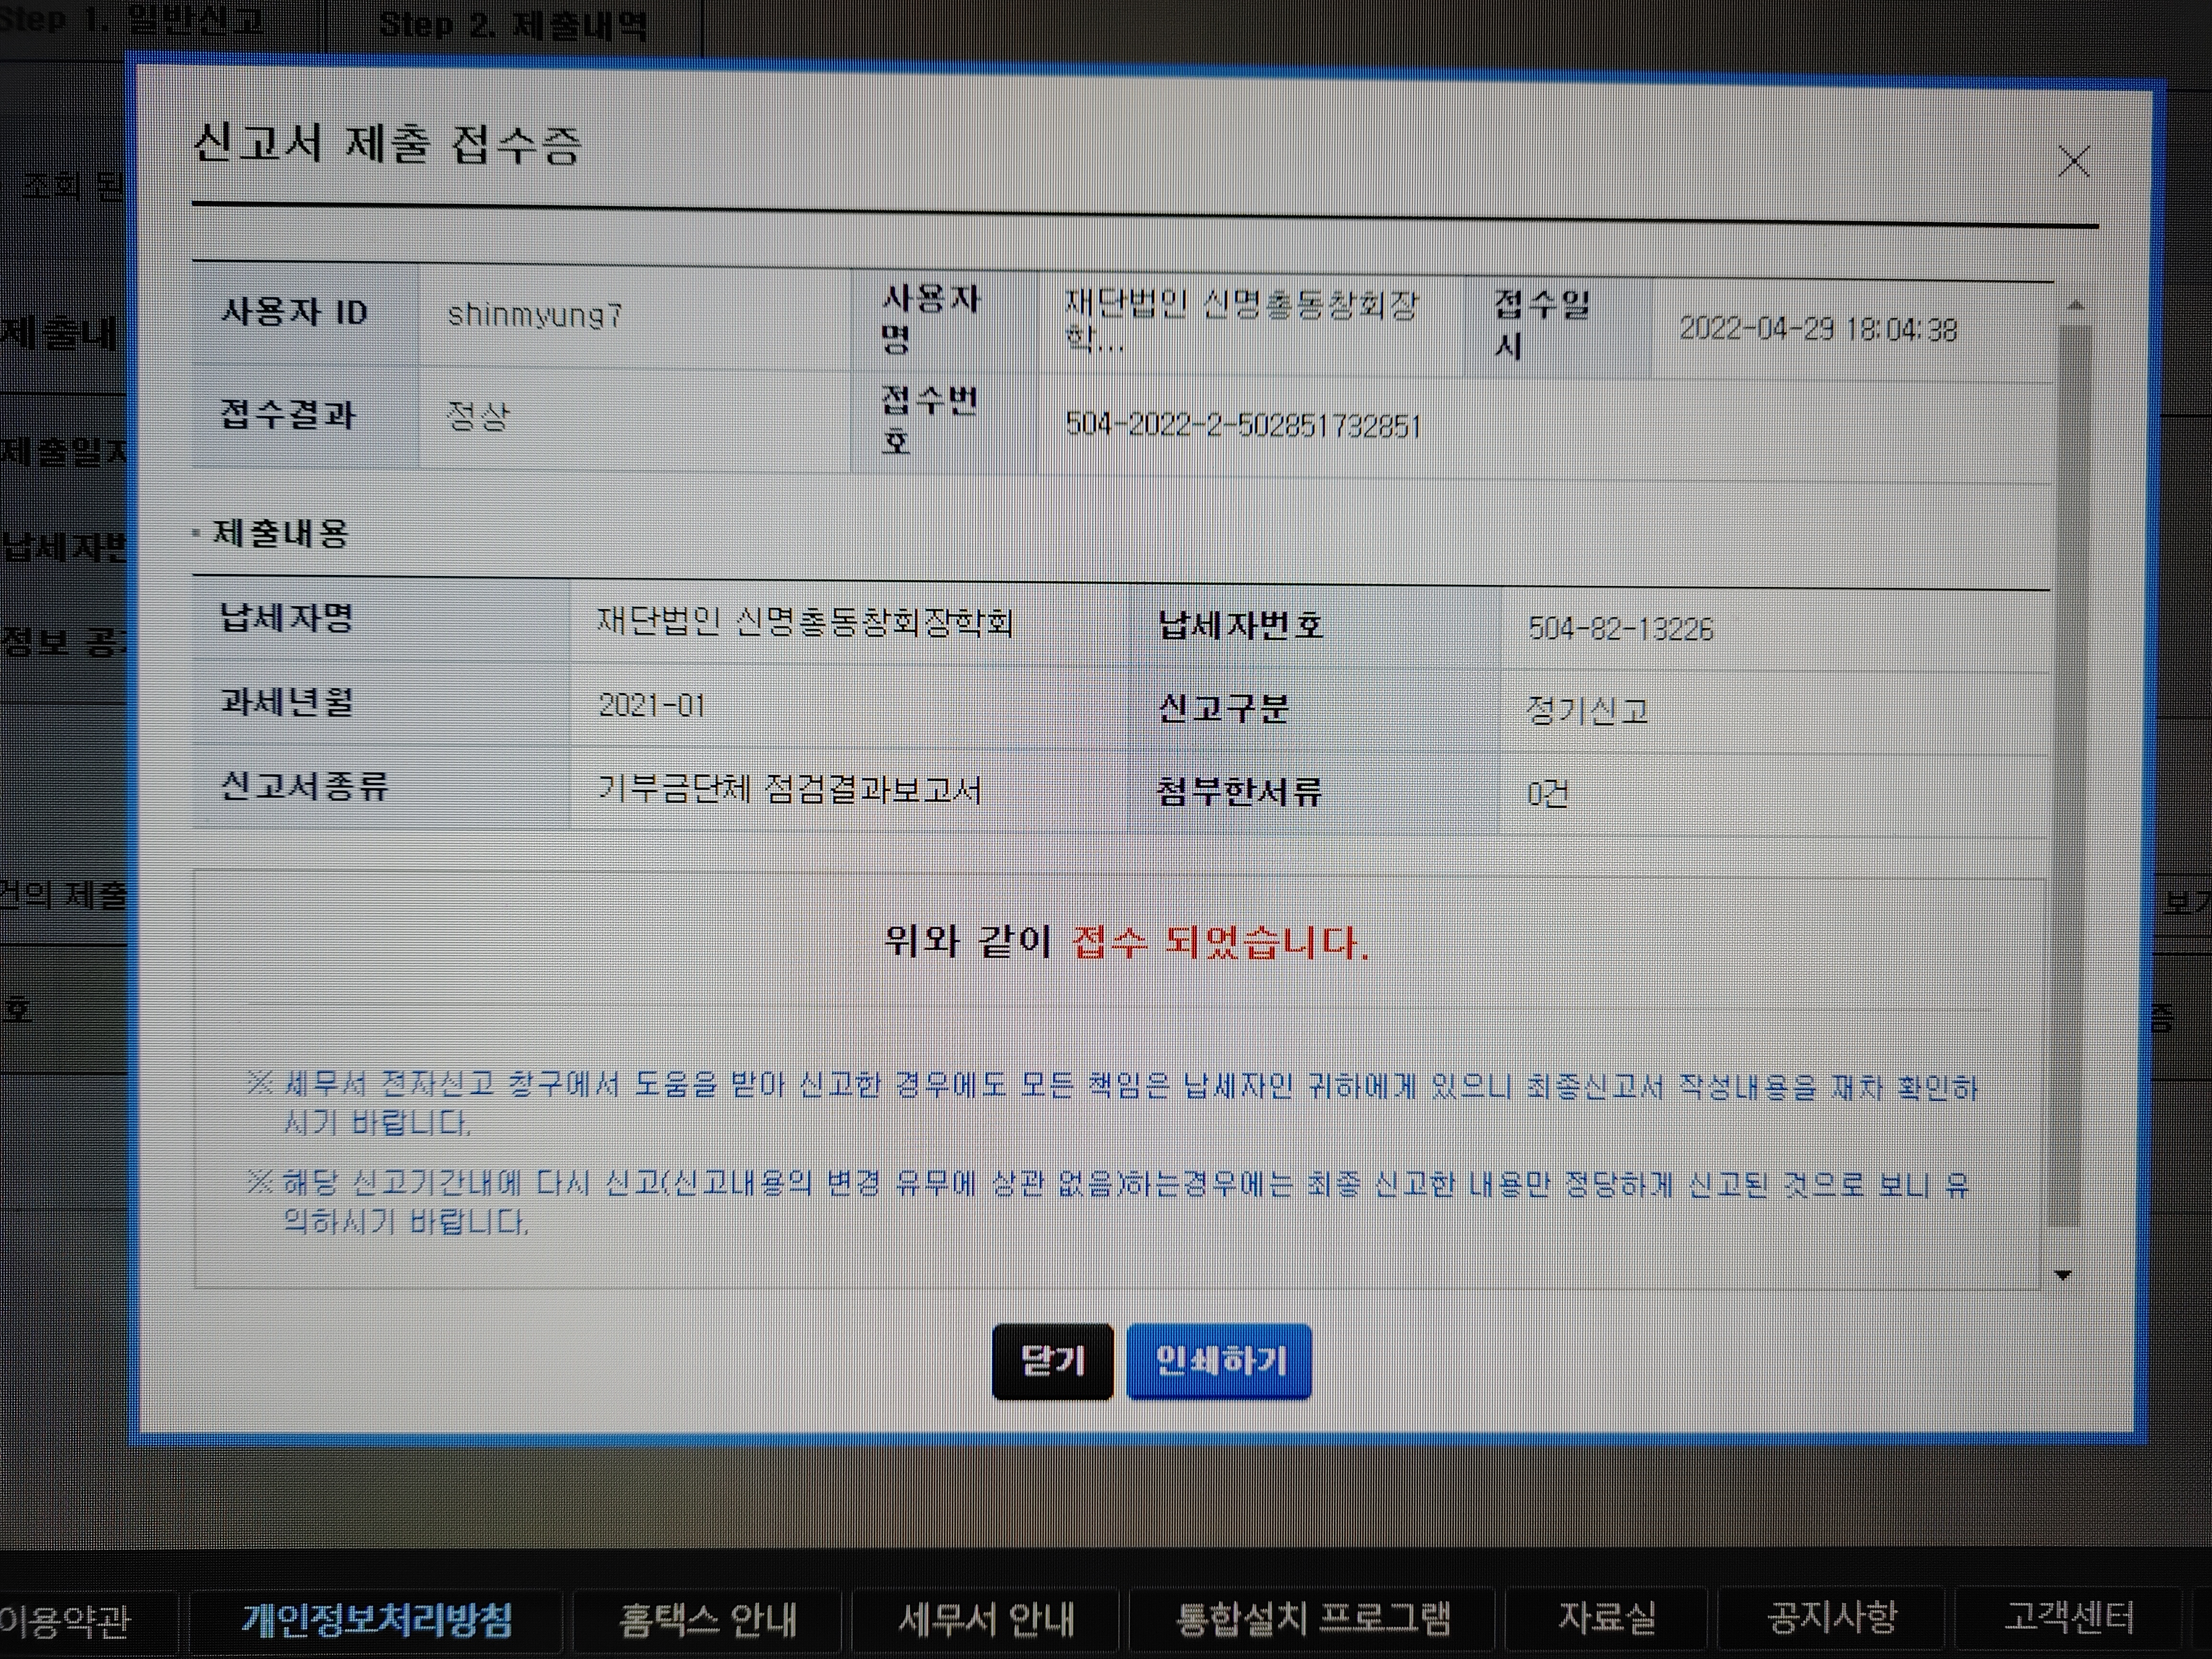This screenshot has height=1659, width=2212.
Task: Open the 이용약관 footer link
Action: coord(65,1619)
